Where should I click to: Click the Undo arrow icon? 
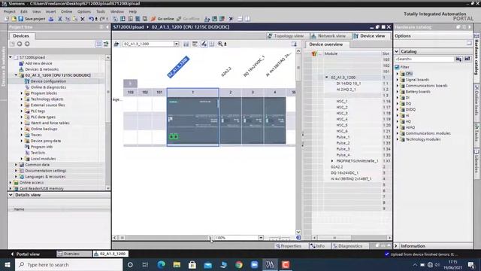click(91, 19)
